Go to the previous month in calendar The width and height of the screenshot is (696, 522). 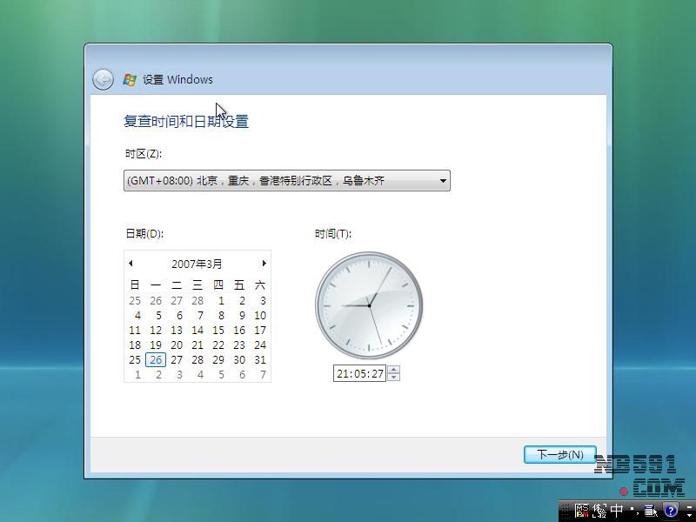(130, 264)
